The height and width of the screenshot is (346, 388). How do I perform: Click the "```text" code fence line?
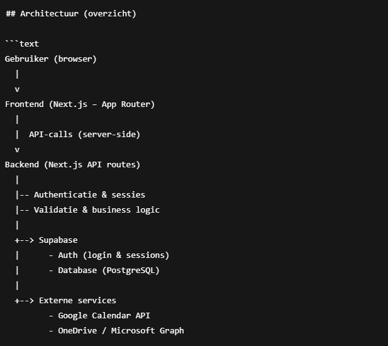point(22,43)
